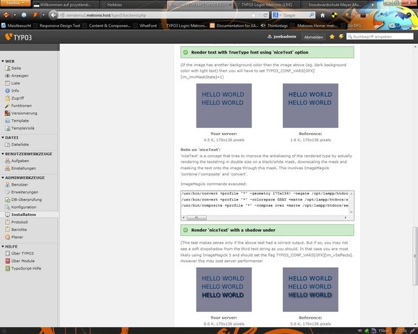Open Responsive Design Test bookmark
Screen dimensions: 418x334
pyautogui.click(x=57, y=26)
